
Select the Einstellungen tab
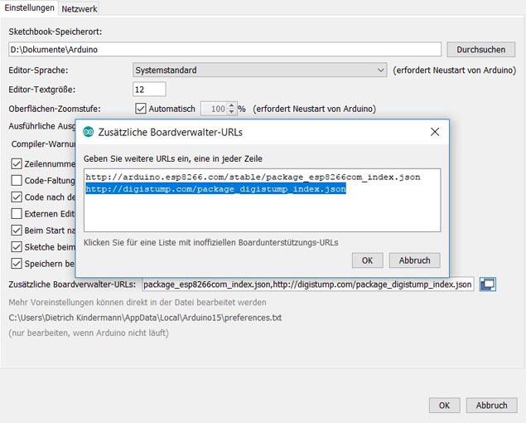click(x=29, y=7)
